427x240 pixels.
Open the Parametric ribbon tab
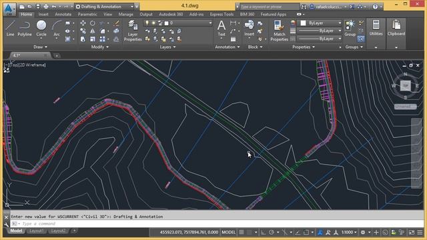[x=87, y=14]
